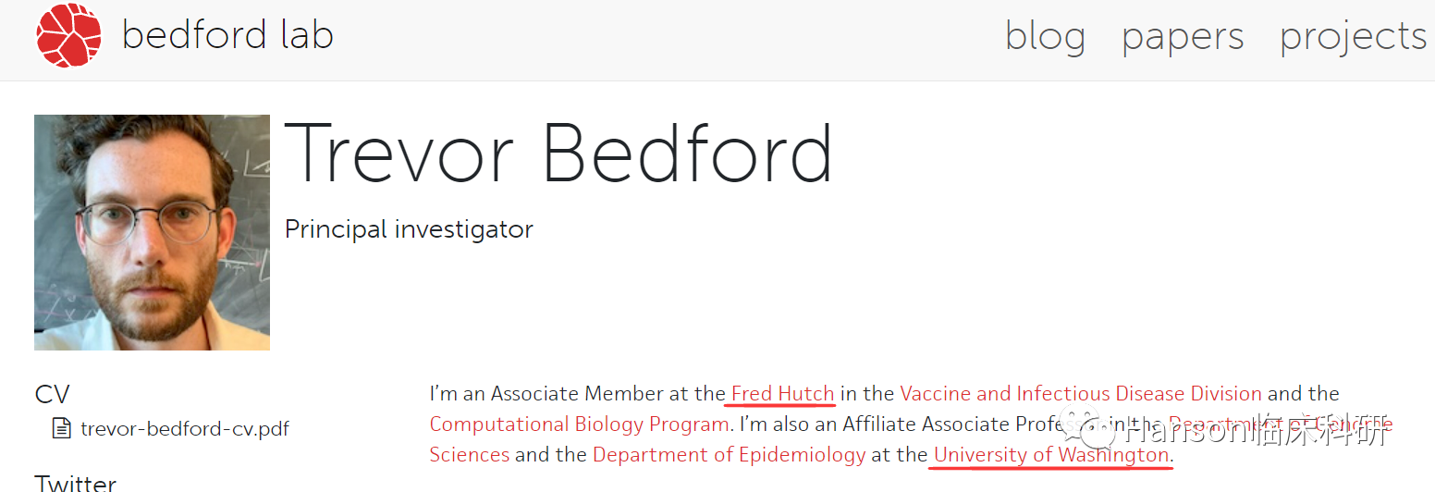Click the red 'Sciences' link text
Image resolution: width=1435 pixels, height=492 pixels.
click(470, 455)
